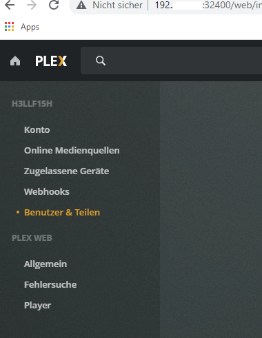Reload the page with the refresh icon
This screenshot has width=262, height=338.
54,5
